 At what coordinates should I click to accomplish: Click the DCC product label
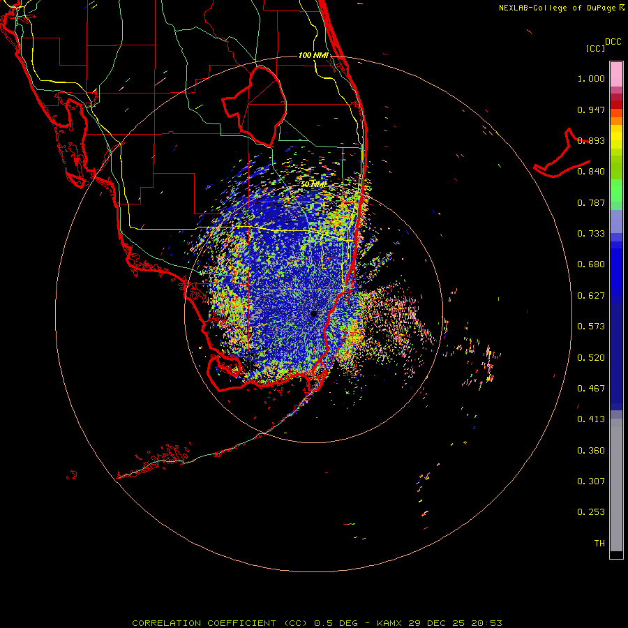point(613,42)
